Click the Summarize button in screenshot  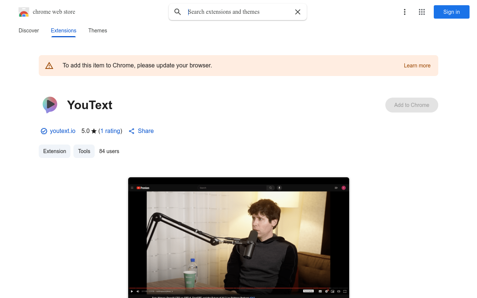308,291
